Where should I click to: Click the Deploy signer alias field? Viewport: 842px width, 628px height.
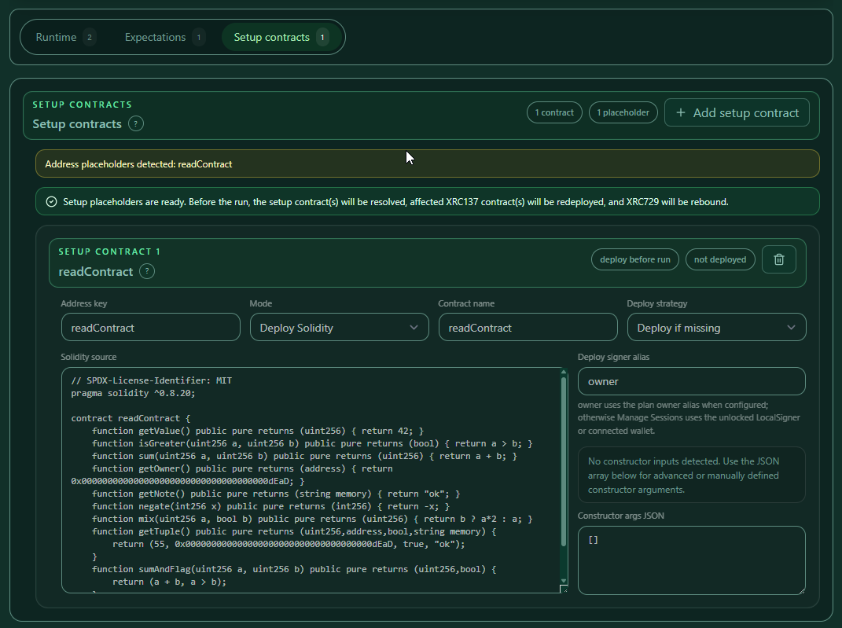692,382
